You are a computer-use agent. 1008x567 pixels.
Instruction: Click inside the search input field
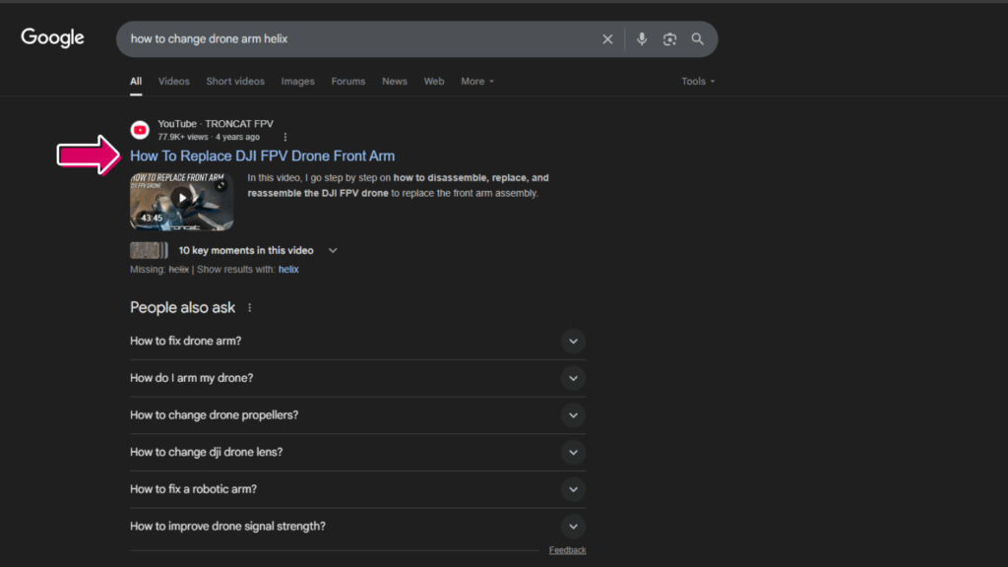point(354,39)
